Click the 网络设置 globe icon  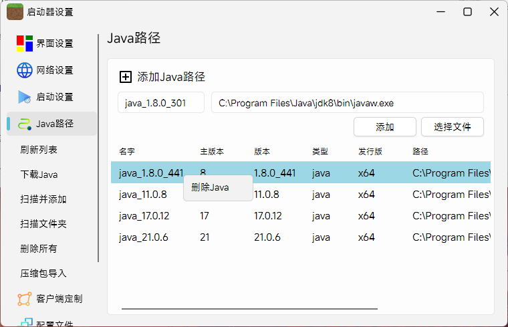25,70
